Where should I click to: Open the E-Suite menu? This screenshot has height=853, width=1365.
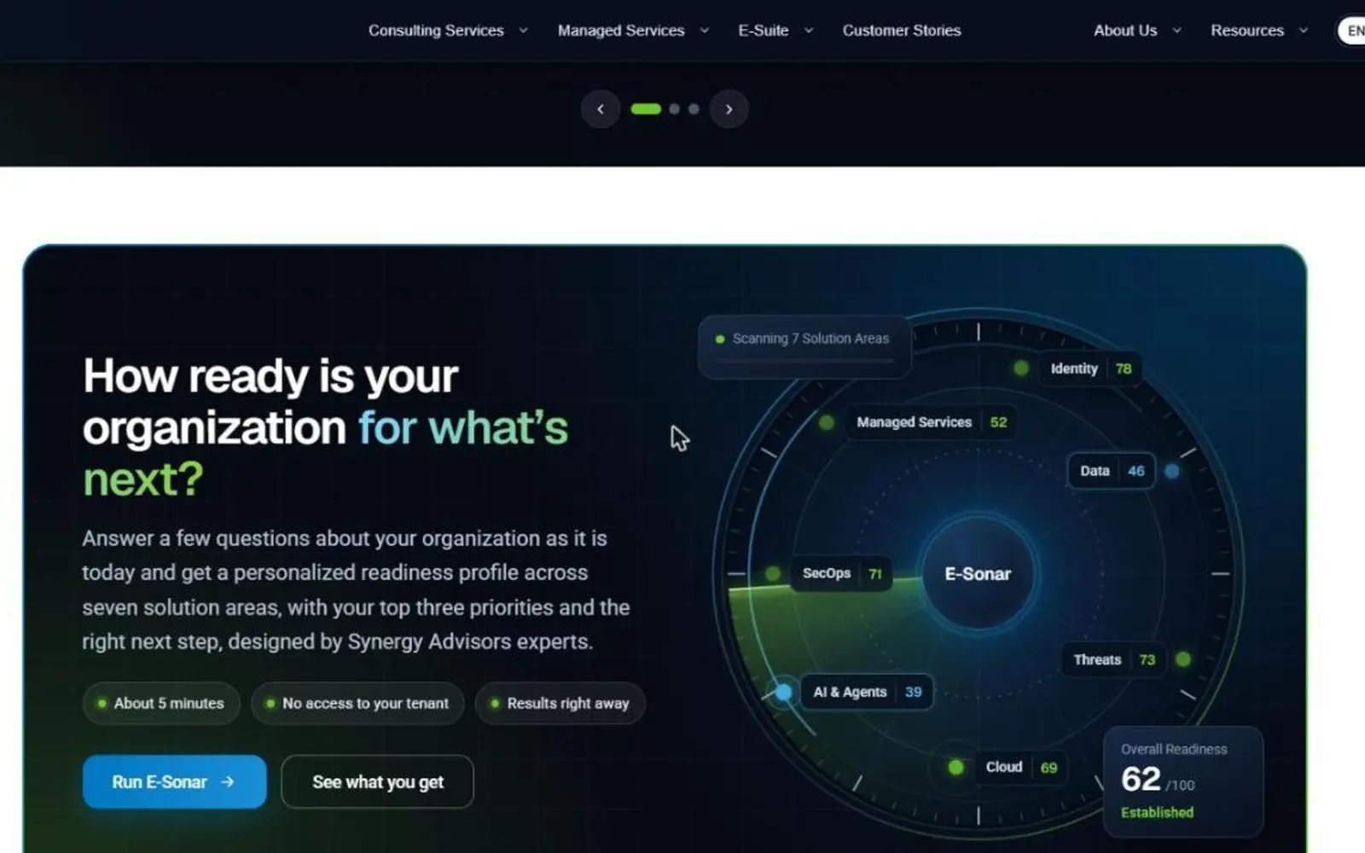click(x=764, y=31)
